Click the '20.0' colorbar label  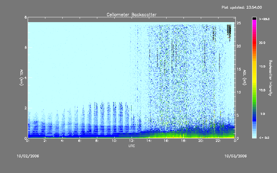coord(262,43)
